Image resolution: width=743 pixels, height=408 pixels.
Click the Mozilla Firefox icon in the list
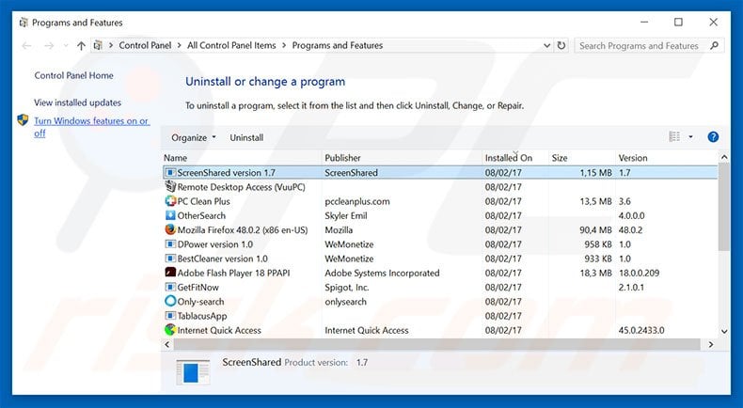pyautogui.click(x=170, y=229)
